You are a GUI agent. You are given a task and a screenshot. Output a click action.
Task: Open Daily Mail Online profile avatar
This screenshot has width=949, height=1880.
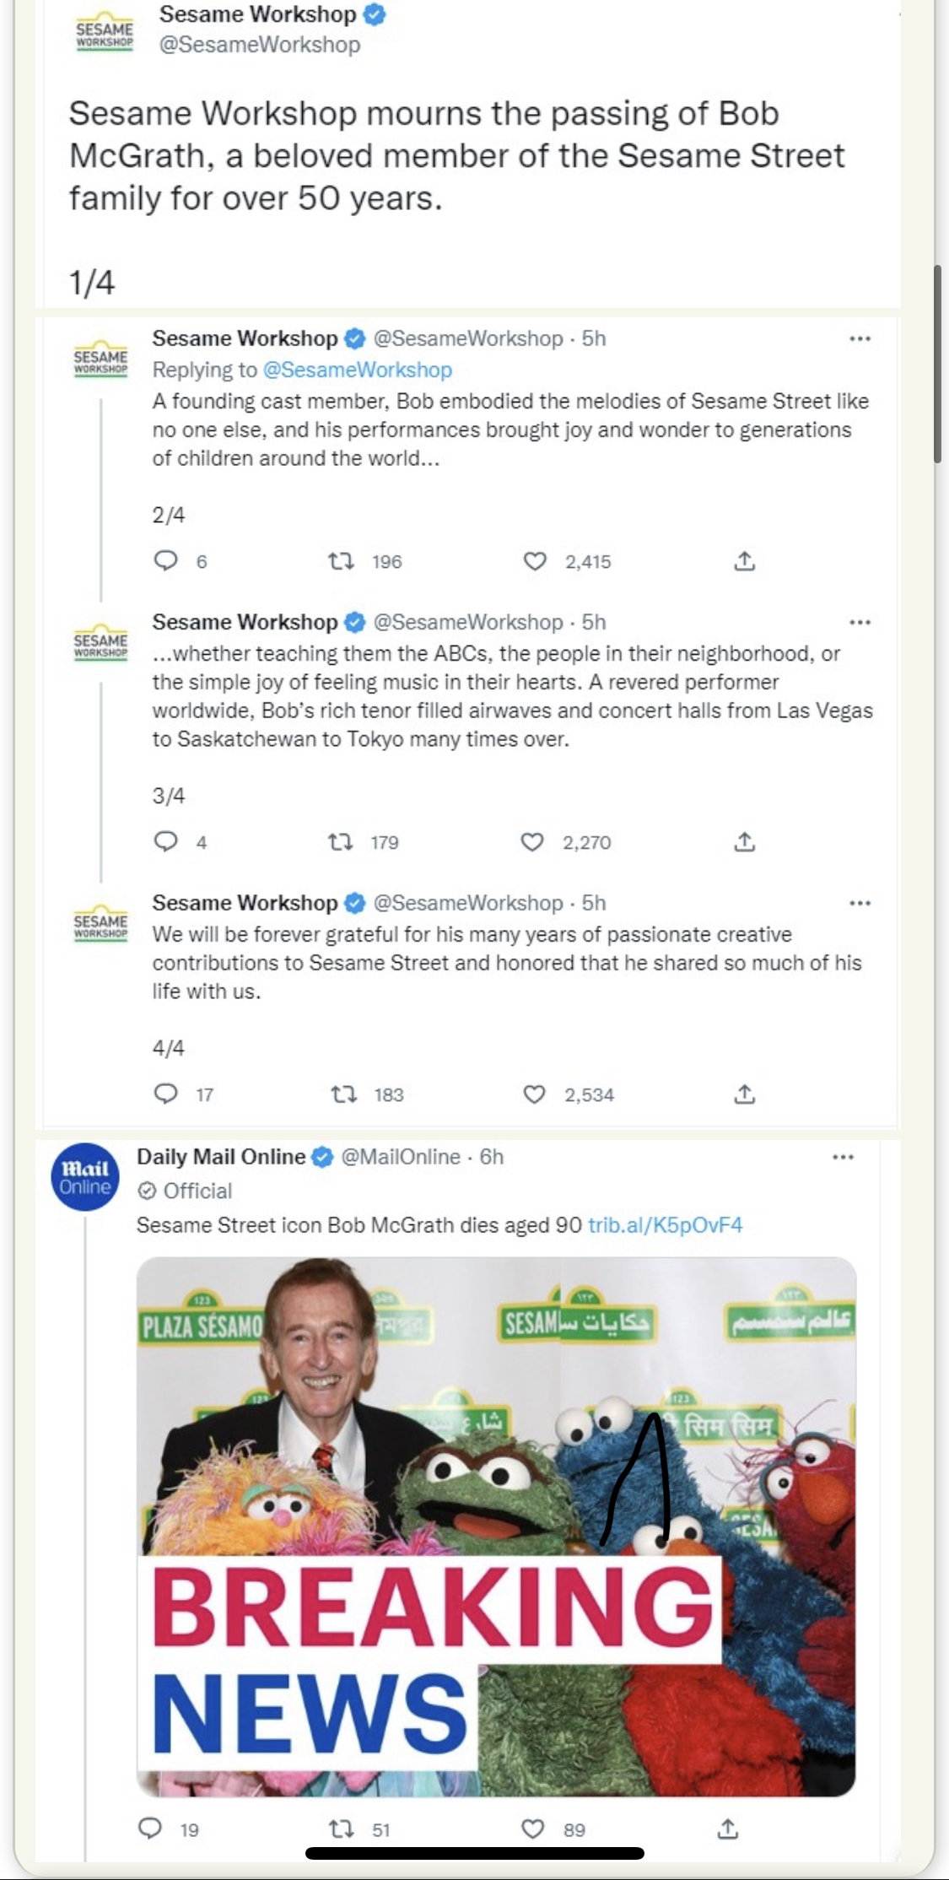point(85,1177)
